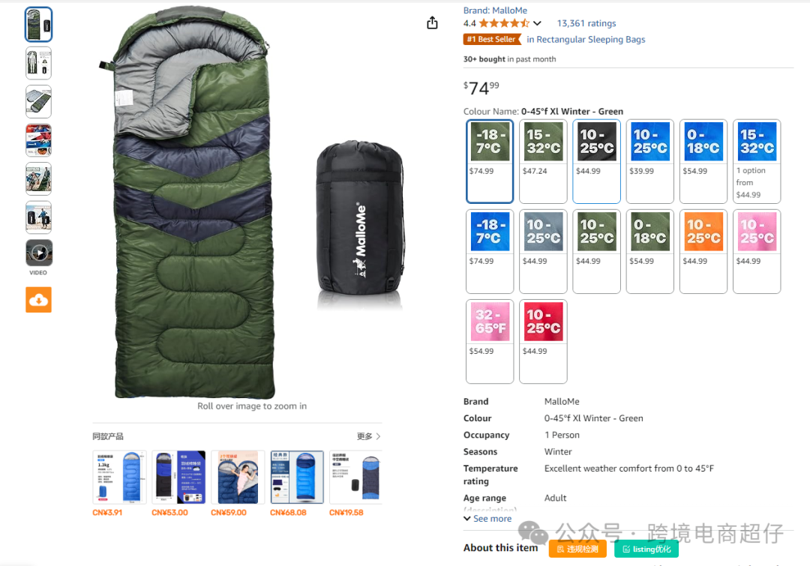Viewport: 810px width, 566px height.
Task: Select pink 32-65°F colour option
Action: (x=490, y=341)
